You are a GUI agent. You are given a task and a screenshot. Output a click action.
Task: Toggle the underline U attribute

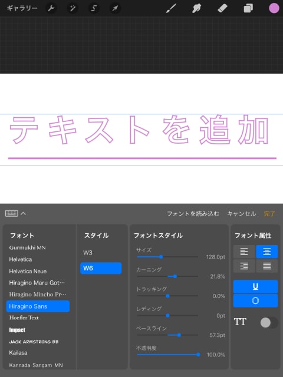coord(255,286)
